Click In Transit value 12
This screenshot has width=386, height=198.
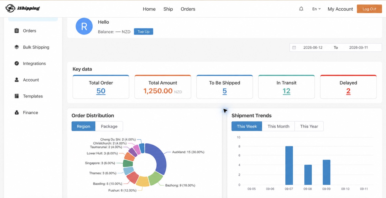(x=286, y=91)
